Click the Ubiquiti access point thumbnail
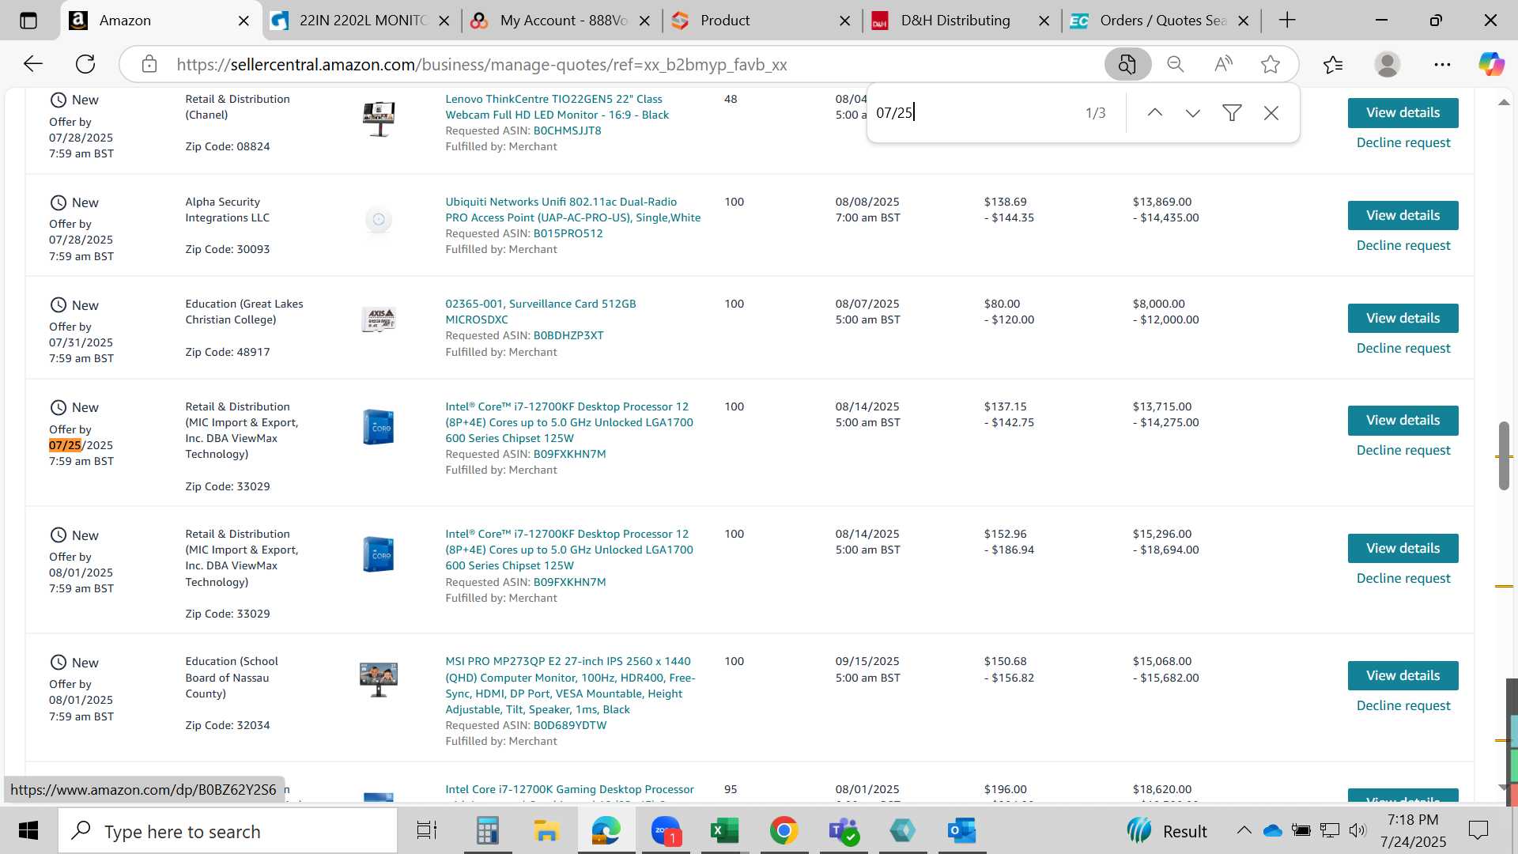Image resolution: width=1518 pixels, height=854 pixels. coord(379,219)
